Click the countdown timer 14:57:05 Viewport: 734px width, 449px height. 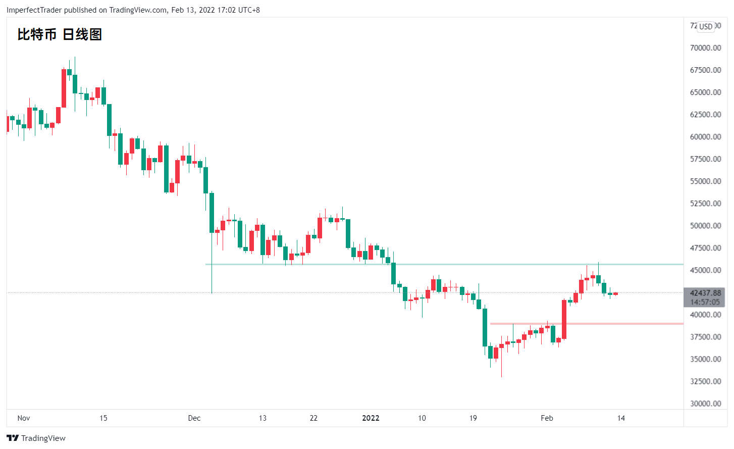705,302
